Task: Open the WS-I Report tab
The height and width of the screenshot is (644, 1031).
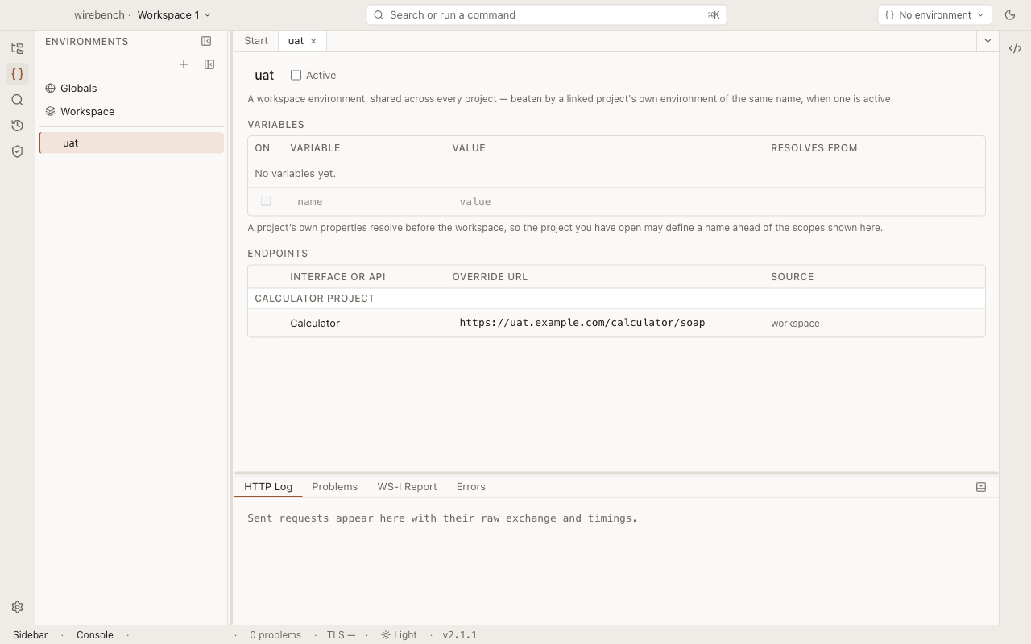Action: (x=407, y=487)
